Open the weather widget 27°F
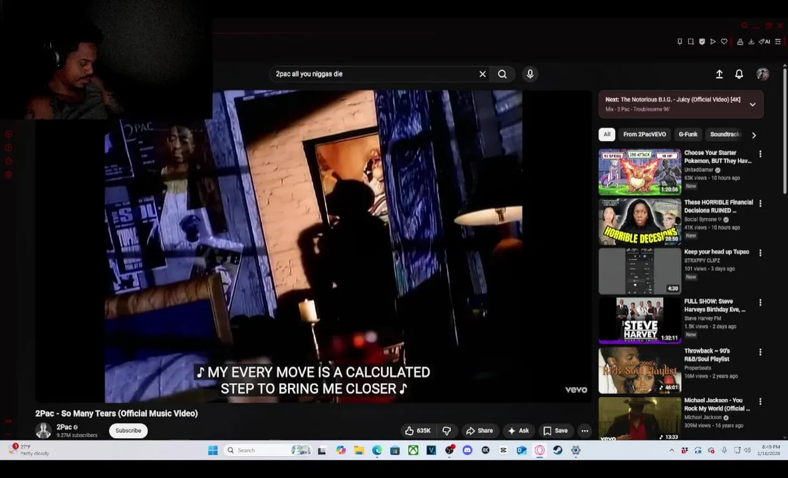788x478 pixels. pyautogui.click(x=29, y=450)
